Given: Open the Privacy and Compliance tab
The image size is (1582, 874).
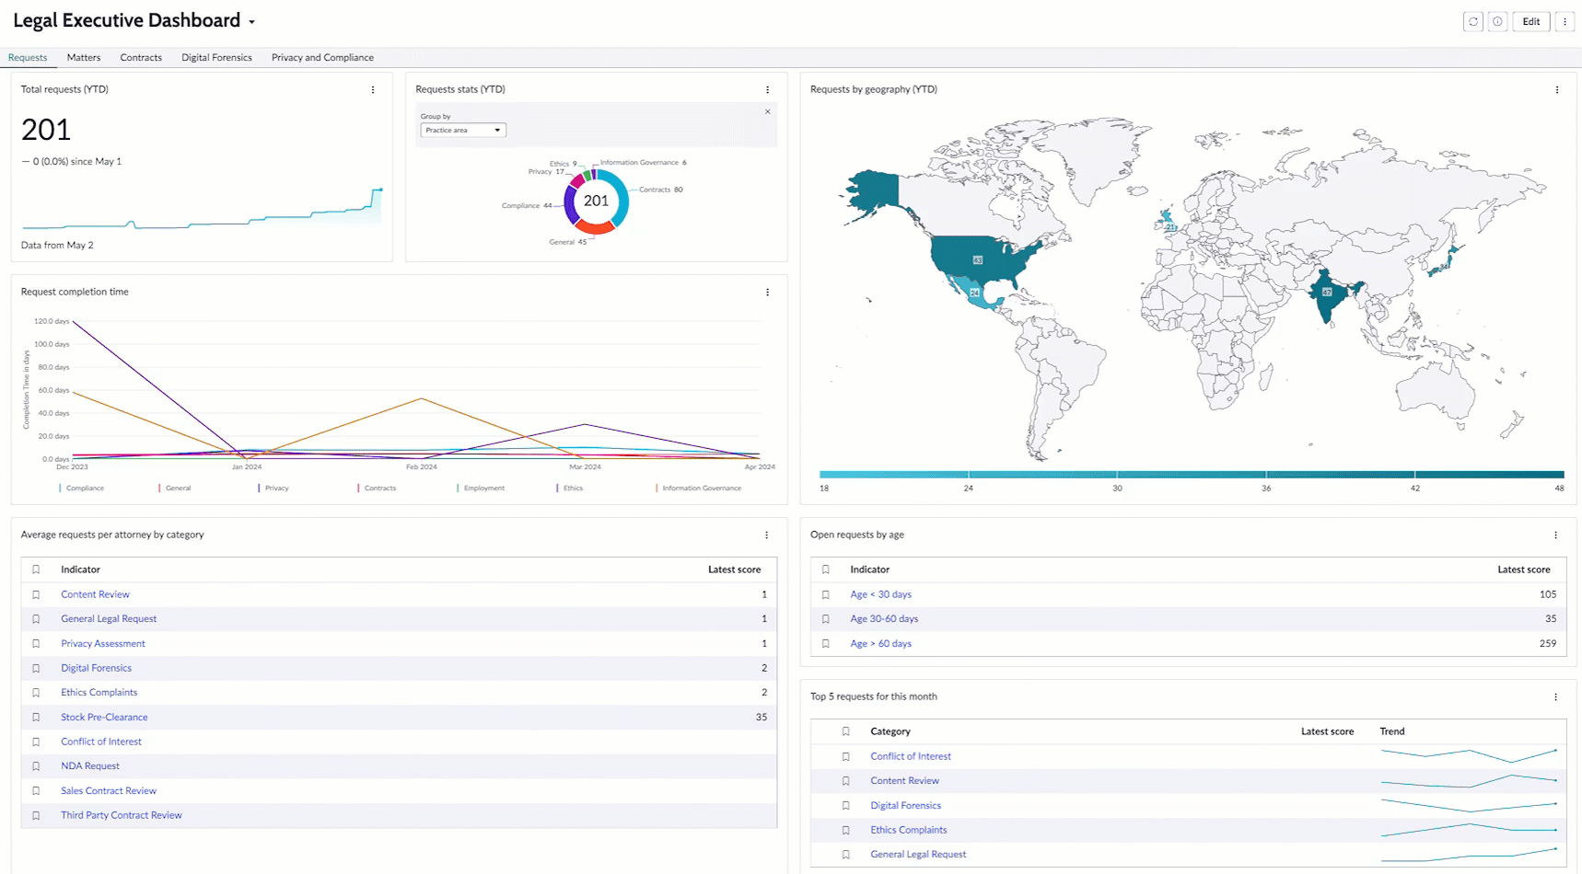Looking at the screenshot, I should tap(322, 57).
